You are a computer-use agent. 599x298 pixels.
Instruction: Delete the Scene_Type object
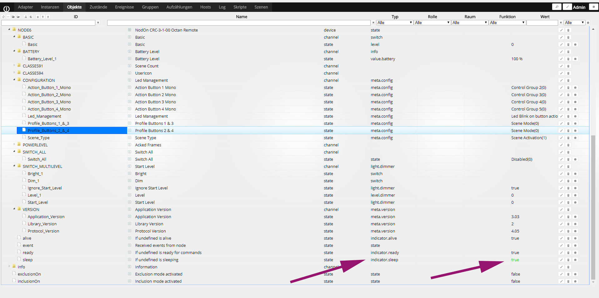[568, 138]
